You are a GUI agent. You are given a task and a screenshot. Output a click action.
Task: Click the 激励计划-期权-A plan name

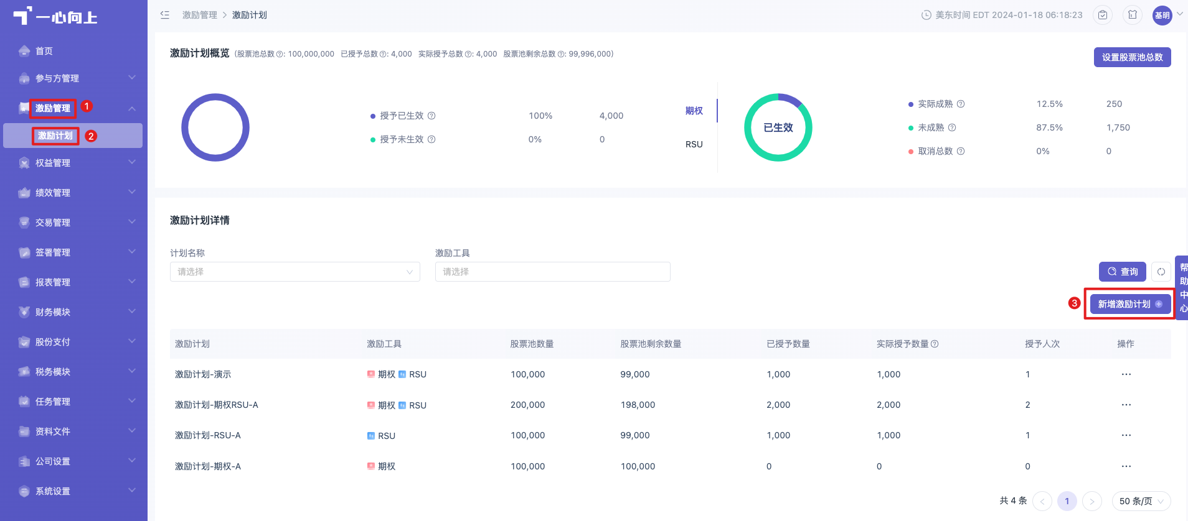click(x=208, y=466)
